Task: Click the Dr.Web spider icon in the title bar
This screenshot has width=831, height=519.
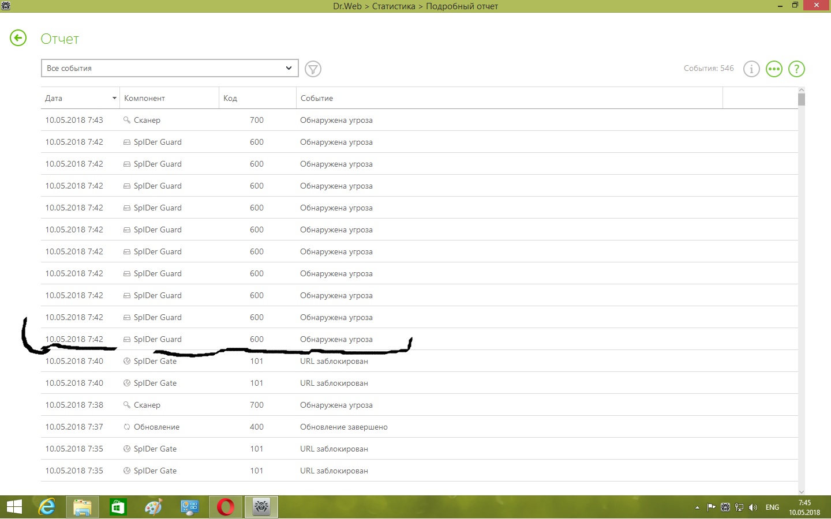Action: (6, 6)
